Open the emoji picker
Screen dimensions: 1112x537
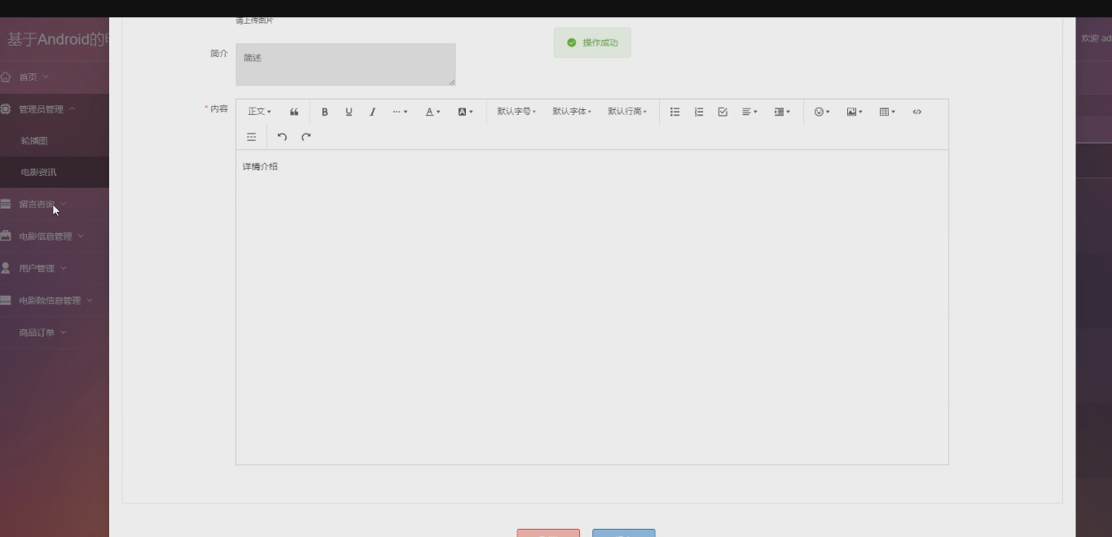point(822,112)
